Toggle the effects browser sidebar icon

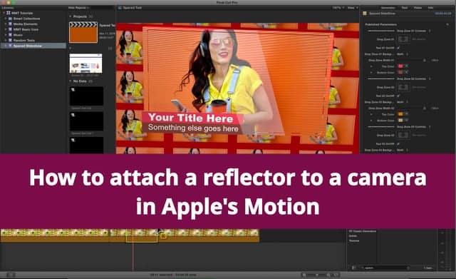click(354, 268)
